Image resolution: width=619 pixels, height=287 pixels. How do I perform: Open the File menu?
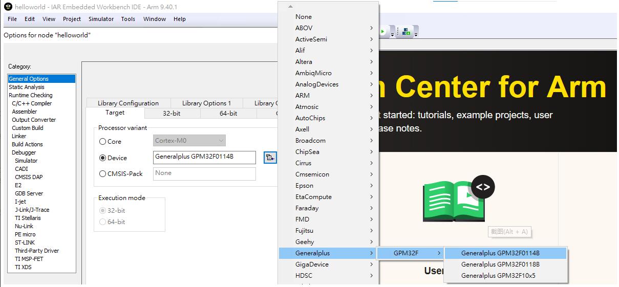tap(13, 19)
